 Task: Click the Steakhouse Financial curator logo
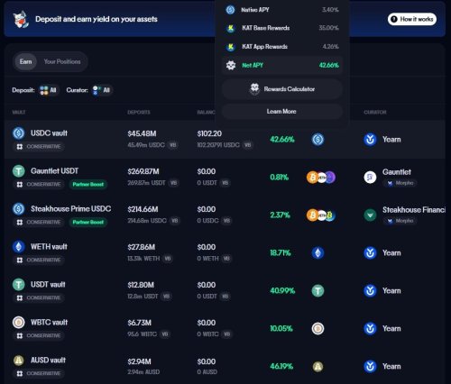[370, 215]
